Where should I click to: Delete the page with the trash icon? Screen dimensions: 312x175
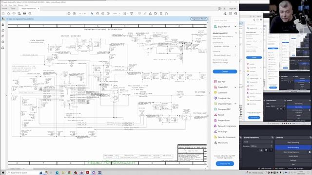pyautogui.click(x=161, y=14)
